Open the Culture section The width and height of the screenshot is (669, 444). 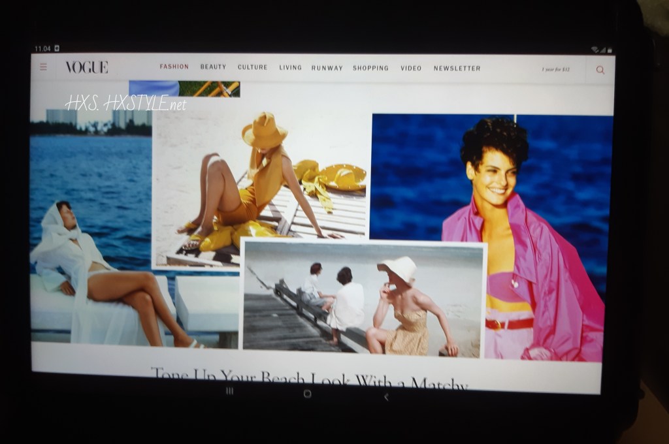[252, 67]
